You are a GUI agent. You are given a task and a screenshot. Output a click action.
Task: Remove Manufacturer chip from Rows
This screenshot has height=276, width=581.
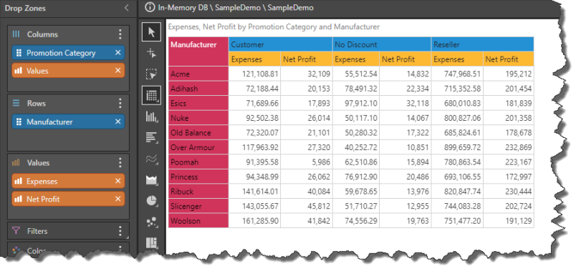(117, 122)
